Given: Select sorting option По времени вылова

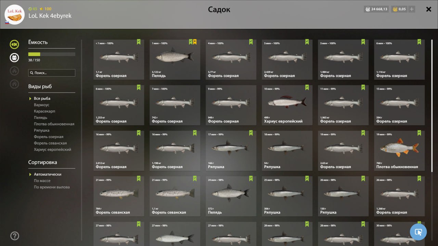Looking at the screenshot, I should point(52,187).
